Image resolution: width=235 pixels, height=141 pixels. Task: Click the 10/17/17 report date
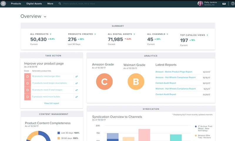[207, 72]
